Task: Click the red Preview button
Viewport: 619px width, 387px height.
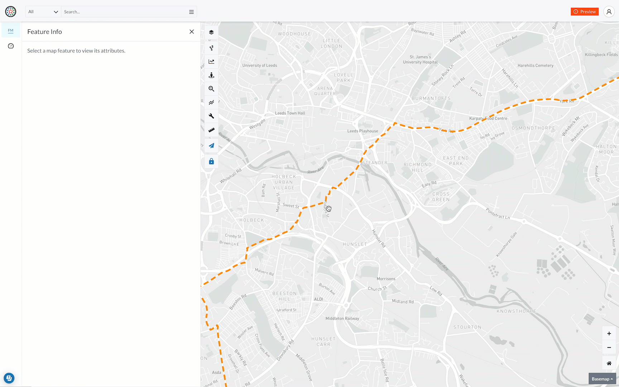Action: coord(585,12)
